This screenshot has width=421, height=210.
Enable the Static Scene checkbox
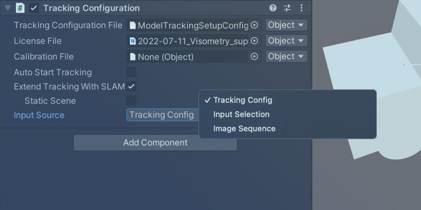point(132,101)
